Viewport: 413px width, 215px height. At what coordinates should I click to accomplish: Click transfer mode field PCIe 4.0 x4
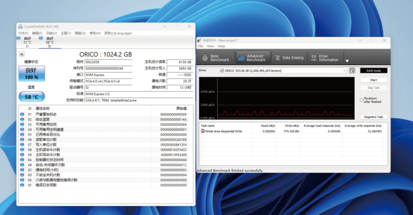coord(108,81)
